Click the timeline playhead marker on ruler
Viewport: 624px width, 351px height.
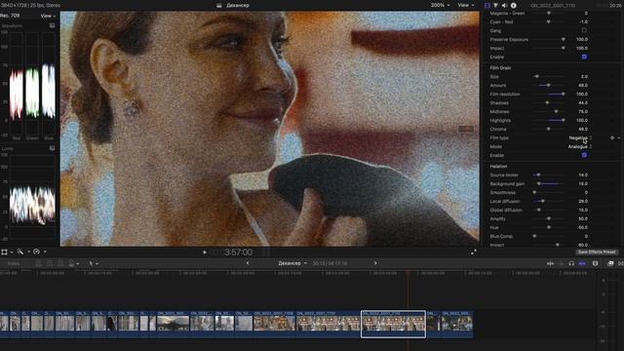pyautogui.click(x=408, y=273)
